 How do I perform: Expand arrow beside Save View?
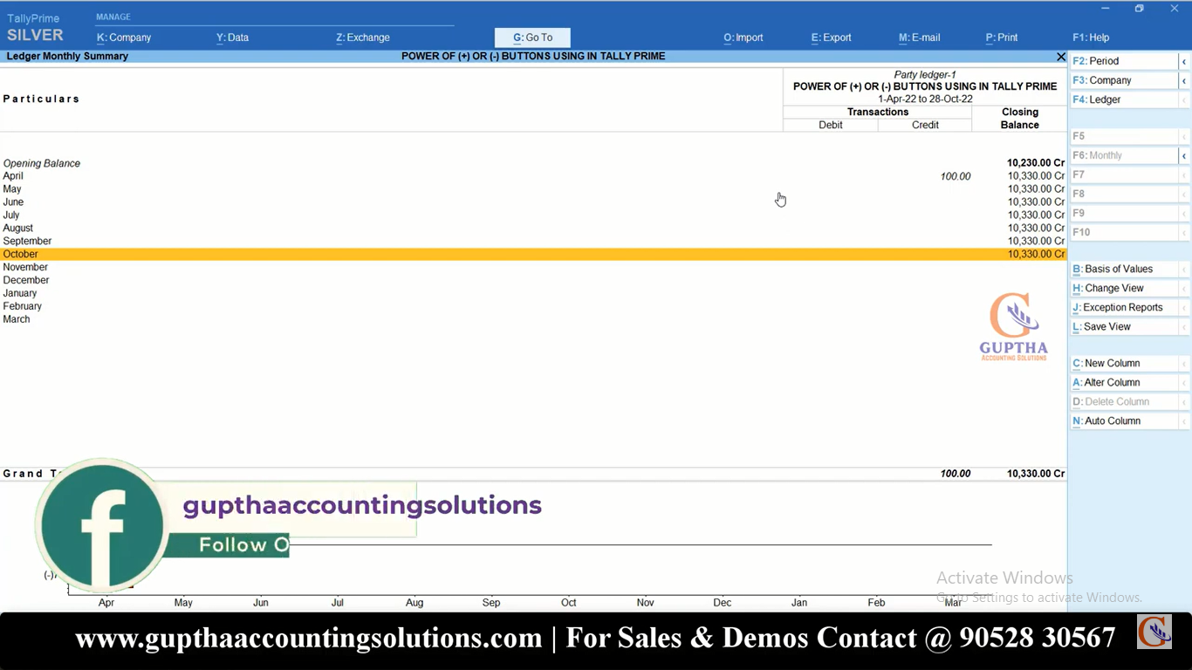pos(1184,326)
